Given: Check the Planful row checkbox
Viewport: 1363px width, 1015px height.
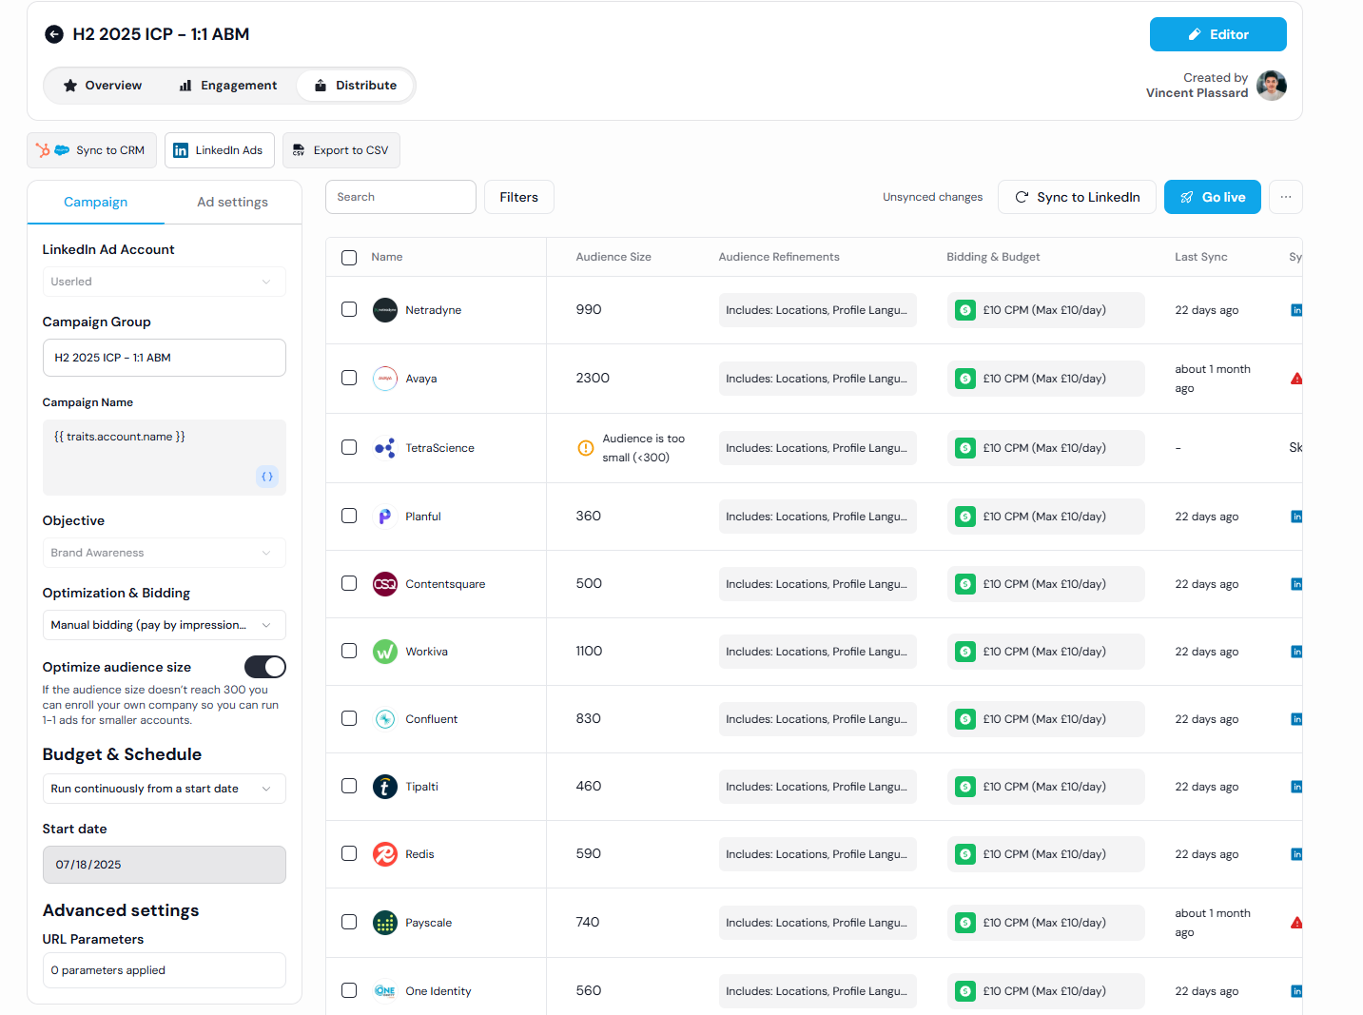Looking at the screenshot, I should (349, 516).
